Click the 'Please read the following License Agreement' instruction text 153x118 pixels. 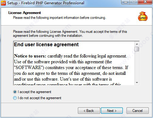(x=70, y=34)
